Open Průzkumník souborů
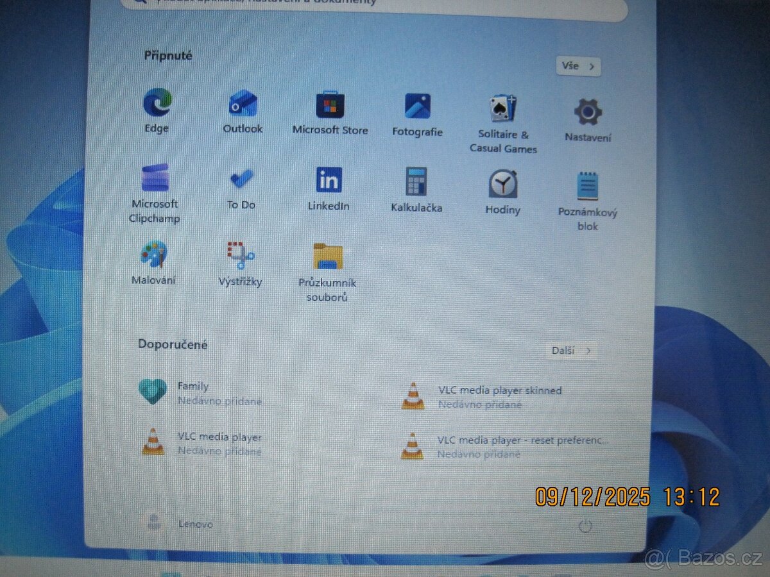The width and height of the screenshot is (770, 577). tap(327, 256)
